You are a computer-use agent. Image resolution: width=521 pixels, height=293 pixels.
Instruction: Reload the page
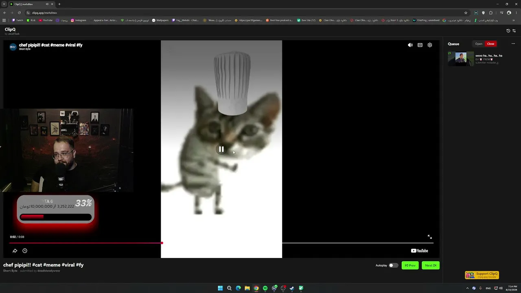tap(19, 13)
